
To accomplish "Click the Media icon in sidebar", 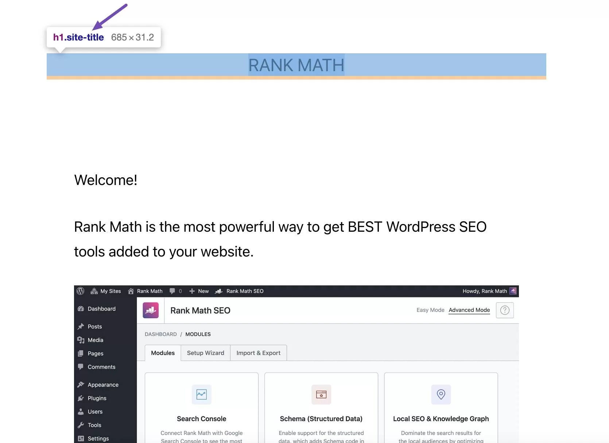I will pos(81,340).
